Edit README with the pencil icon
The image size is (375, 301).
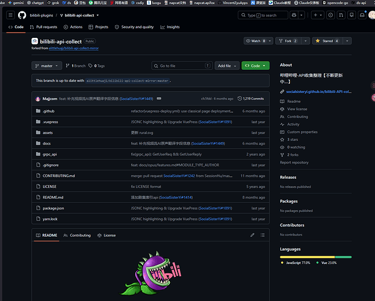tap(252, 235)
